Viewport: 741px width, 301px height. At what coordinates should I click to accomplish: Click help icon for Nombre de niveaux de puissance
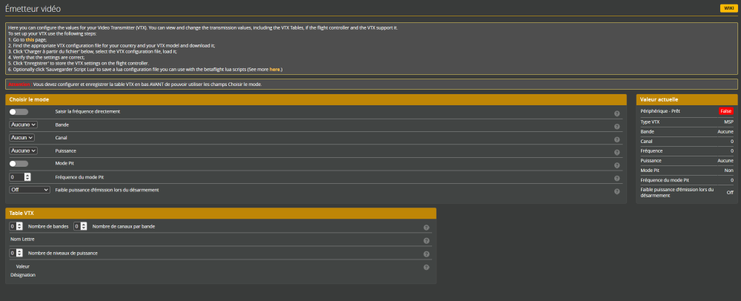point(426,254)
